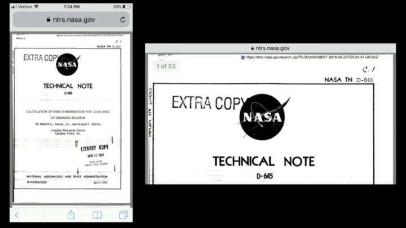Image resolution: width=406 pixels, height=228 pixels.
Task: Tap the NASA logo in the landscape document
Action: [263, 117]
